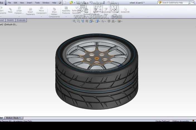This screenshot has height=130, width=196.
Task: Open the Tools menu
Action: [x=37, y=2]
